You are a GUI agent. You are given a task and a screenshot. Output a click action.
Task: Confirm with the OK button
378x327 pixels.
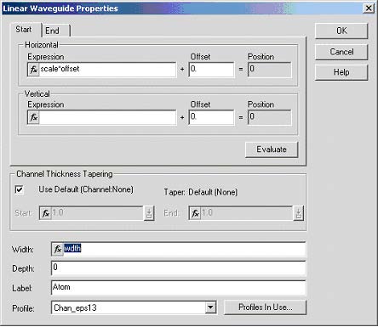click(x=341, y=31)
